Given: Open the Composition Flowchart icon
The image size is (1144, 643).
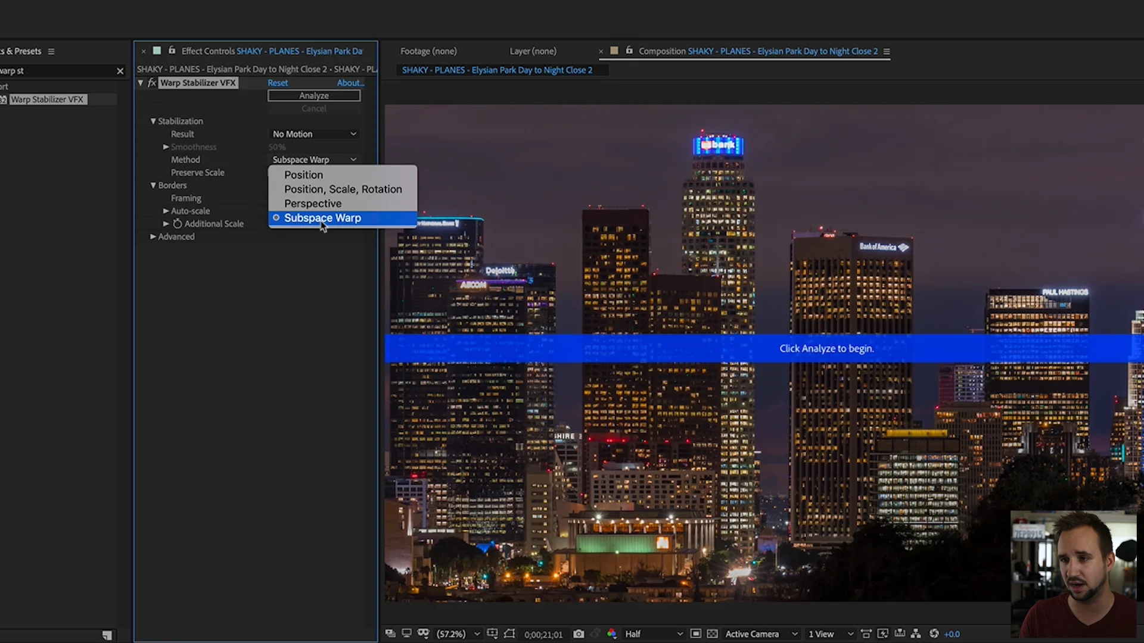Looking at the screenshot, I should 916,634.
